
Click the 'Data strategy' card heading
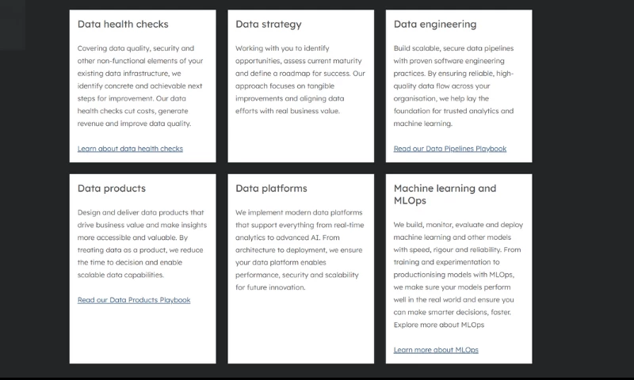[x=269, y=25]
